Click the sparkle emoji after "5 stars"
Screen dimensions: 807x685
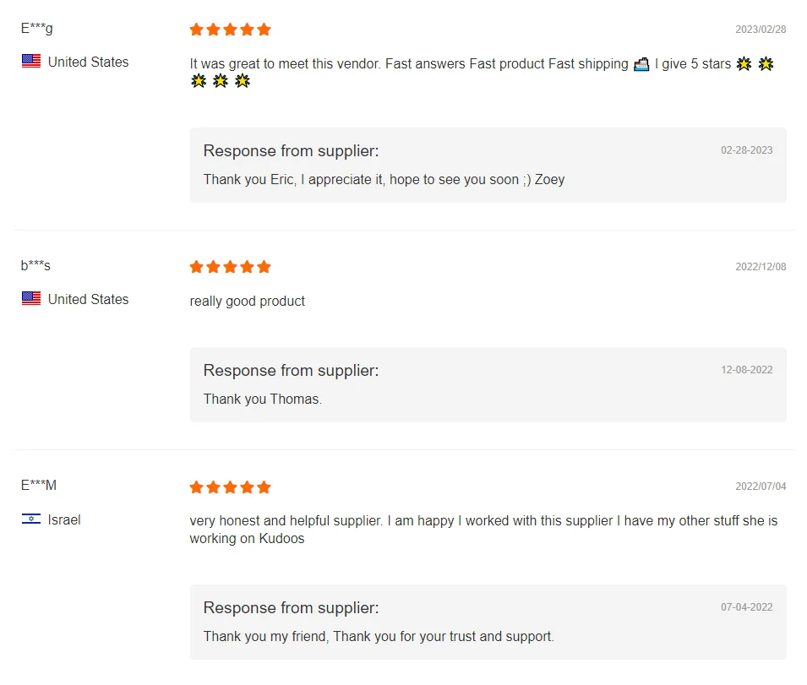[x=744, y=64]
